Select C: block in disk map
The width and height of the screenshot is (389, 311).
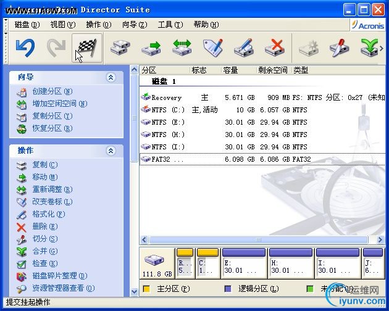click(x=207, y=263)
